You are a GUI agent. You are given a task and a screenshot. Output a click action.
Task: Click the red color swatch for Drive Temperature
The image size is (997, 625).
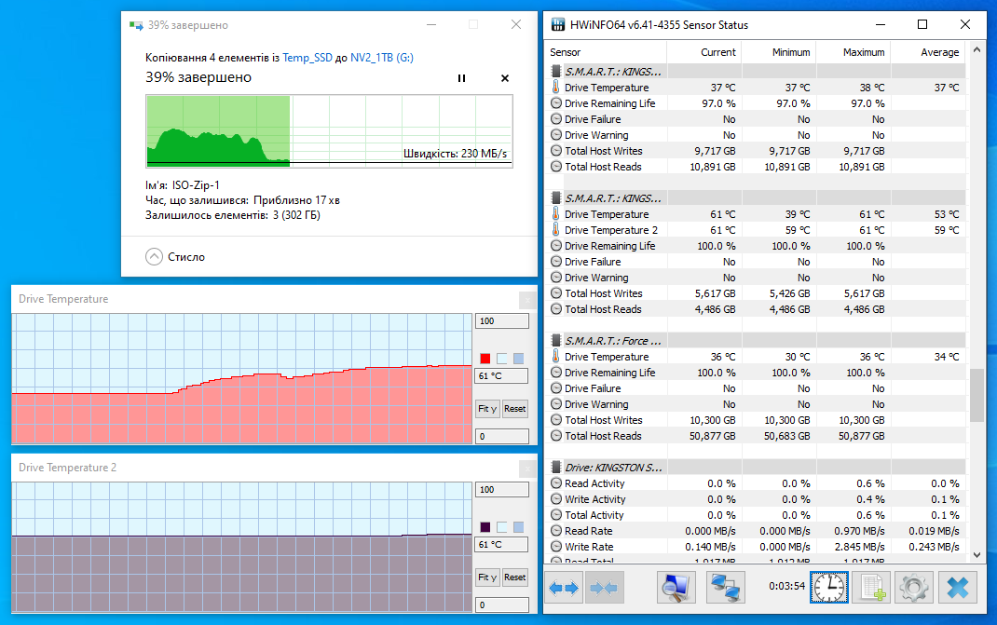484,358
